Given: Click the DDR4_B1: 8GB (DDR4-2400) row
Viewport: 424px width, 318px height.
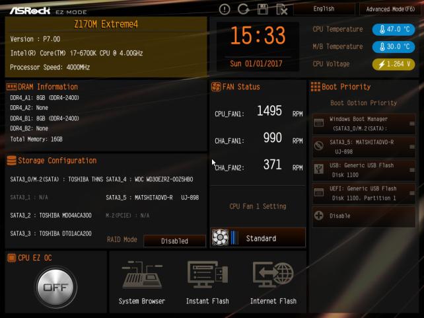Looking at the screenshot, I should pyautogui.click(x=45, y=118).
